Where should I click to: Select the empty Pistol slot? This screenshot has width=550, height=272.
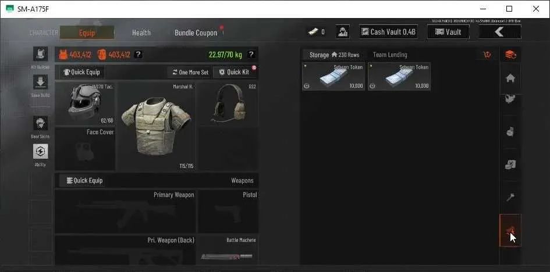tap(228, 212)
